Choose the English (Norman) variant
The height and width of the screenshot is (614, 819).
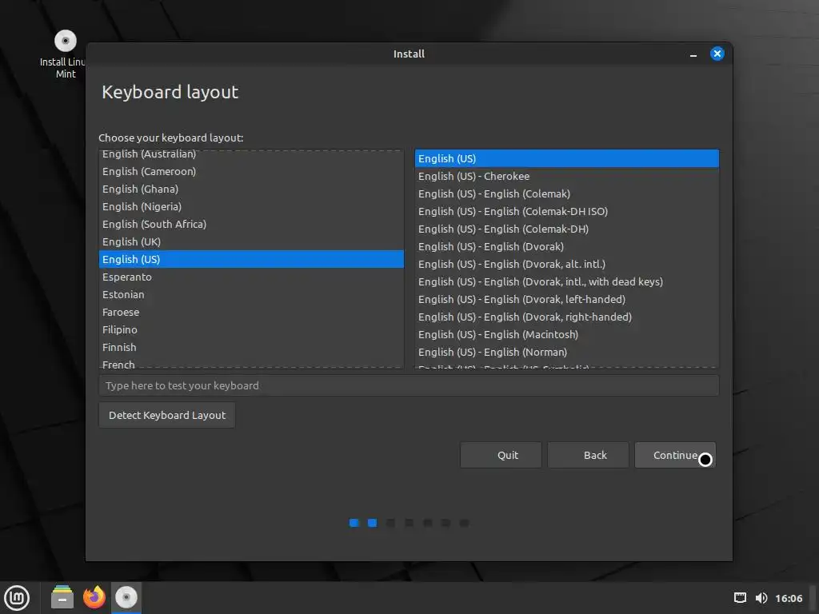click(567, 352)
